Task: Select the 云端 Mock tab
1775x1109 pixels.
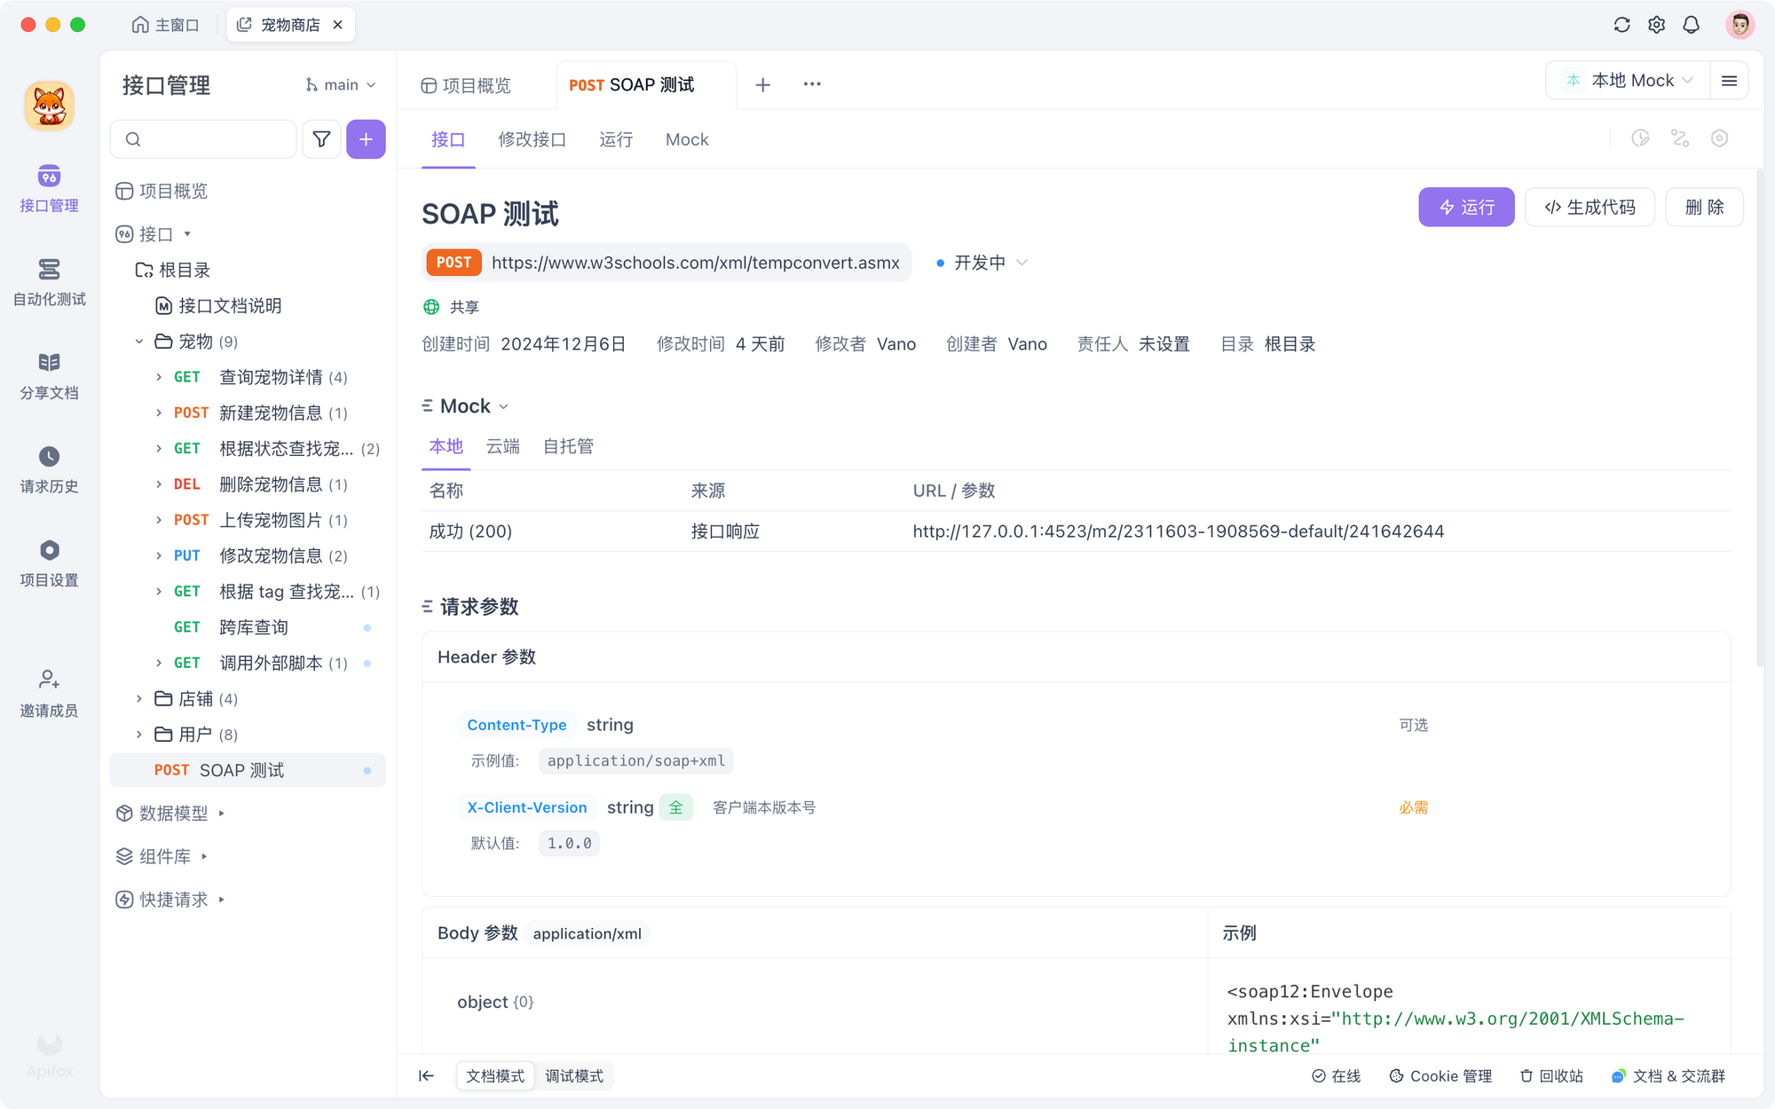Action: click(503, 446)
